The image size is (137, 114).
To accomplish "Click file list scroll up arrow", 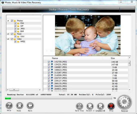I will 130,58.
